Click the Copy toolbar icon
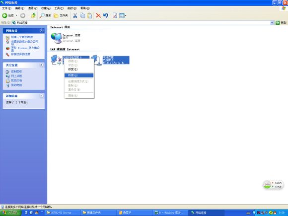This screenshot has height=216, width=288. [x=82, y=15]
